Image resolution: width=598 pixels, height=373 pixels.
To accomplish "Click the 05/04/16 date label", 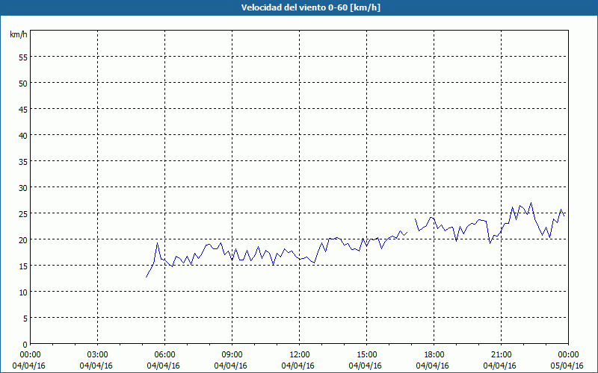I will tap(567, 366).
